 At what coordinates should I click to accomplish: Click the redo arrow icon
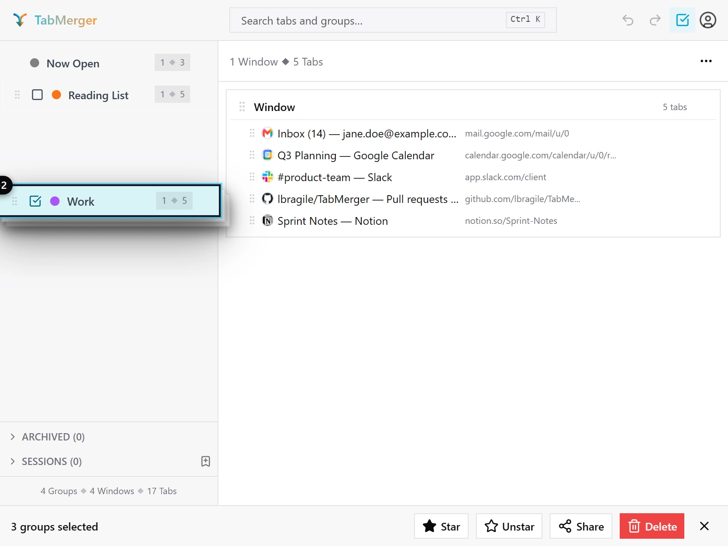tap(655, 20)
